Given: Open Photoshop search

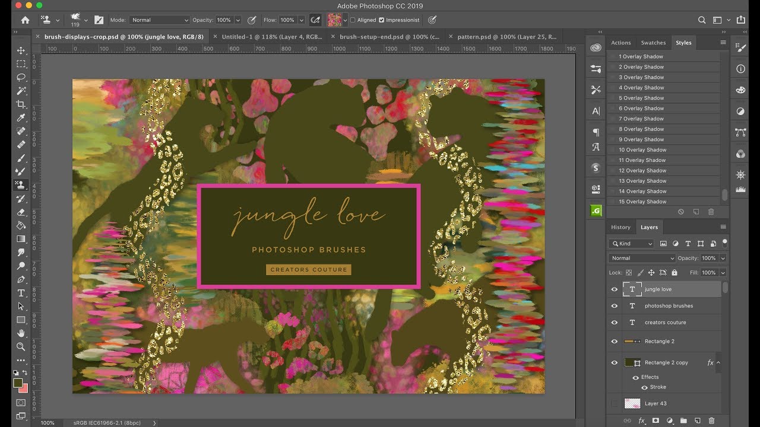Looking at the screenshot, I should [702, 20].
